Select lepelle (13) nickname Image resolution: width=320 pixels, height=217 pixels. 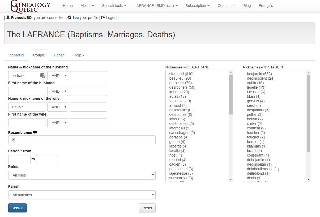[x=256, y=87]
